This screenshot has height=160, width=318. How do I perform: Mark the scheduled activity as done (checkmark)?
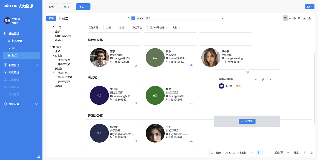(x=256, y=79)
